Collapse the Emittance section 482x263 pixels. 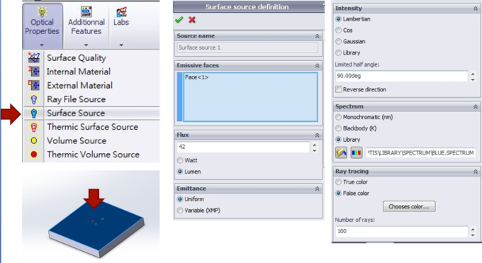318,189
